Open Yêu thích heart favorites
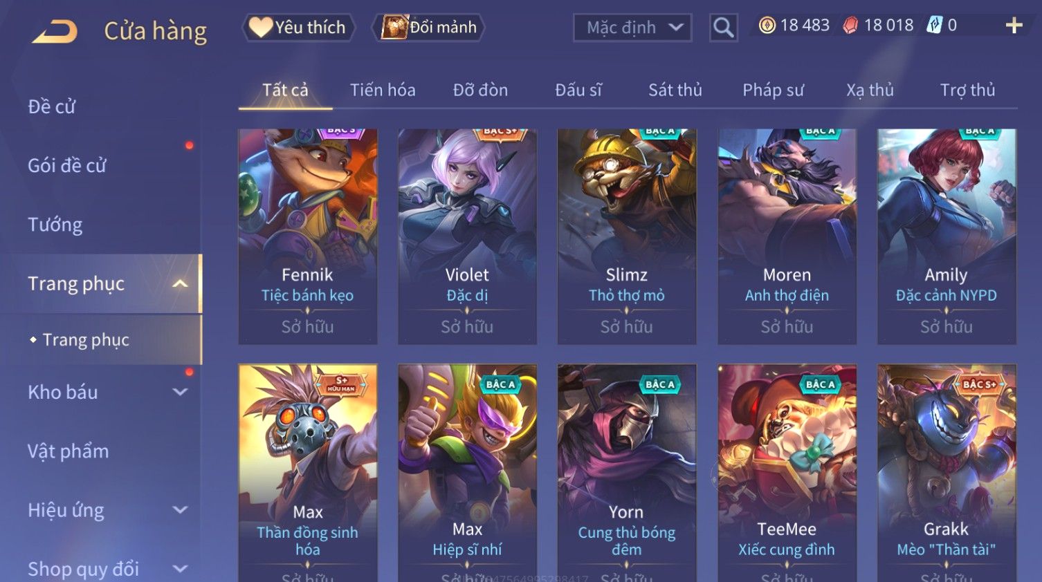 [x=260, y=27]
